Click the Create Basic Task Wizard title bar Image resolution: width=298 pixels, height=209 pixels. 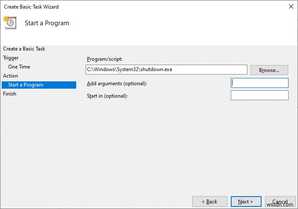click(x=128, y=7)
